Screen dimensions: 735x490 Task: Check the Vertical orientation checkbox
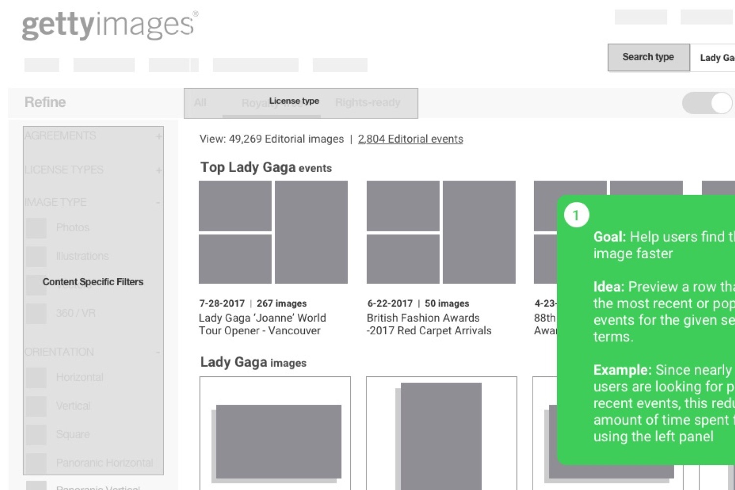point(36,406)
